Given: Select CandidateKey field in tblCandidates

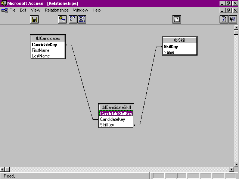Looking at the screenshot, I should tap(44, 45).
